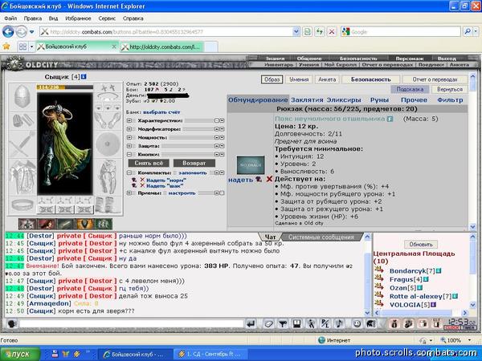Click the надеть link for the belt
The width and height of the screenshot is (482, 361).
[x=240, y=180]
